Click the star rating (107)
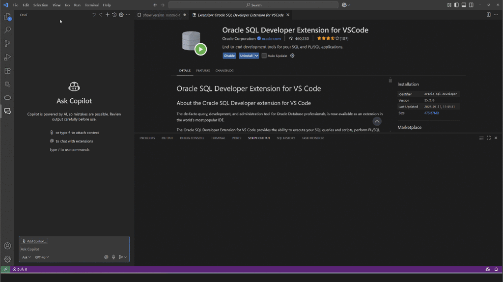The height and width of the screenshot is (282, 503). pos(333,38)
